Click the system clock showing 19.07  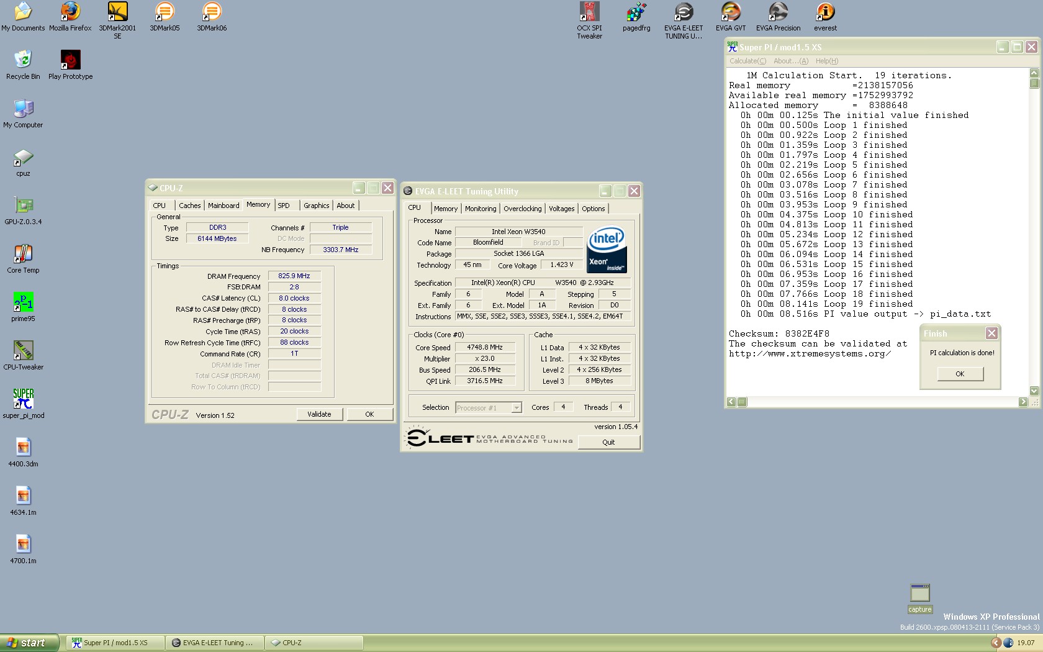[1026, 643]
